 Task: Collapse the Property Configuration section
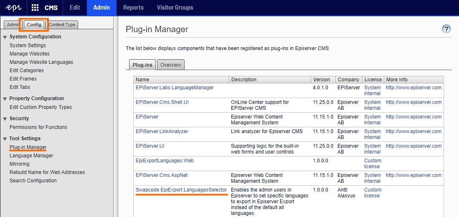[5, 99]
